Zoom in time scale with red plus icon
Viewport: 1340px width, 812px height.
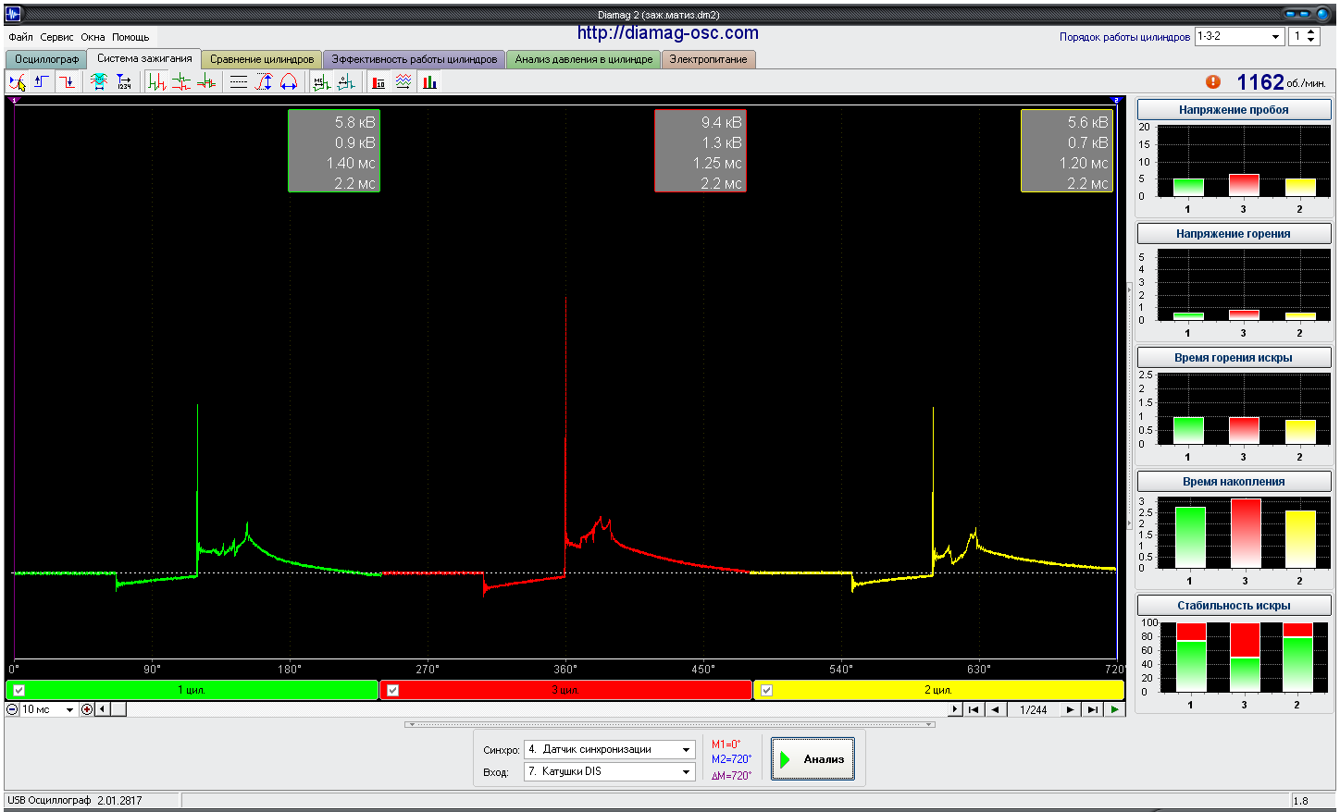(87, 709)
